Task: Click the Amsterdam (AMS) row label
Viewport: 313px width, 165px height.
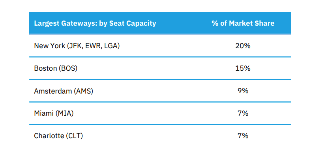Action: click(x=64, y=91)
